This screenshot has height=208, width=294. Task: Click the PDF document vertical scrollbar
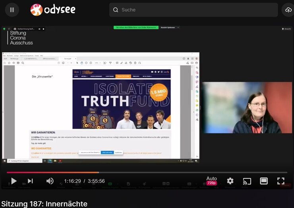point(192,111)
